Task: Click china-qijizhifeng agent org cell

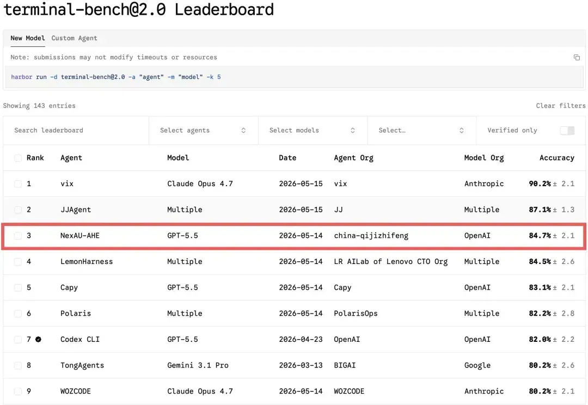Action: point(371,236)
